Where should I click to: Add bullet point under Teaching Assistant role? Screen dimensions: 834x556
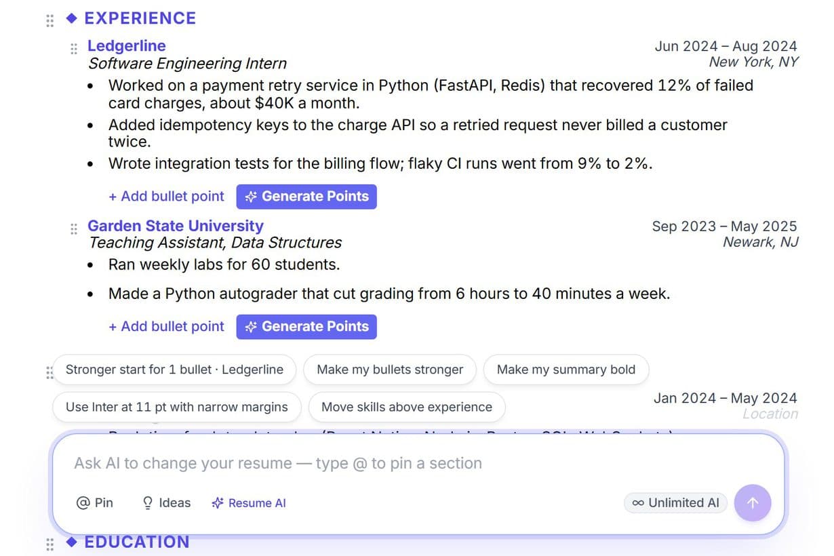coord(166,327)
